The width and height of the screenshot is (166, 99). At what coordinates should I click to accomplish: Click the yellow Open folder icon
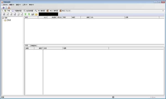(x=36, y=14)
